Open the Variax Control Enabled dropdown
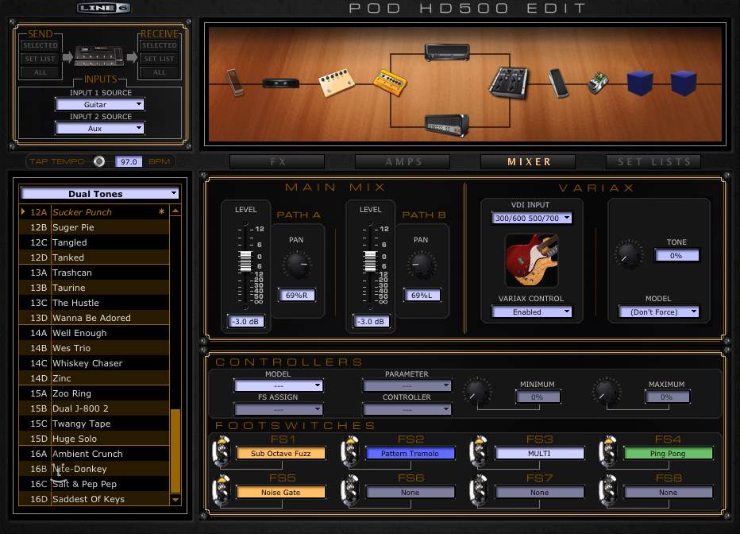 [531, 311]
